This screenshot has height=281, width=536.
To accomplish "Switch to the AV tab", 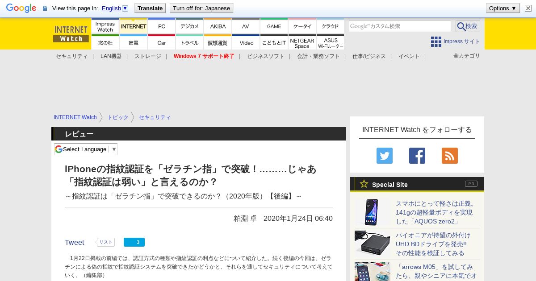I will (246, 27).
